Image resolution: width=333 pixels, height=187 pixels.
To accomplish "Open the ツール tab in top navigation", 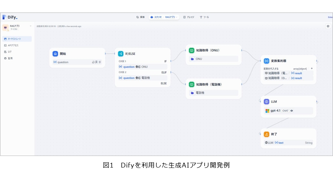I will point(204,17).
